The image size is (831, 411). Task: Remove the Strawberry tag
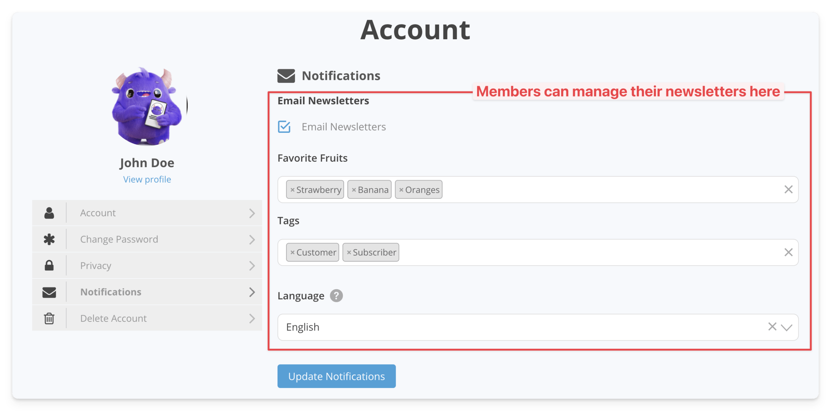coord(292,190)
